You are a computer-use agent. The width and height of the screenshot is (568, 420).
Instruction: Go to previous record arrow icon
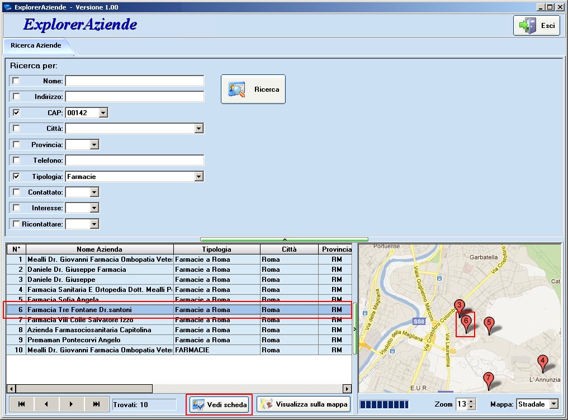pyautogui.click(x=46, y=404)
